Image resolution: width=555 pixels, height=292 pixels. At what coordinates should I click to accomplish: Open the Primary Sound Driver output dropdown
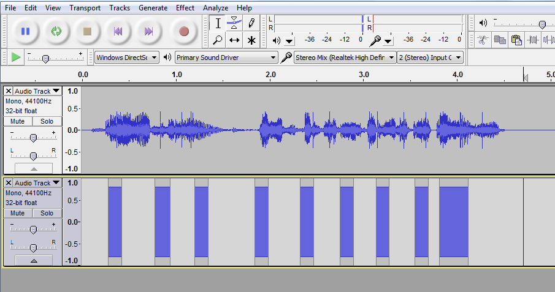coord(226,58)
